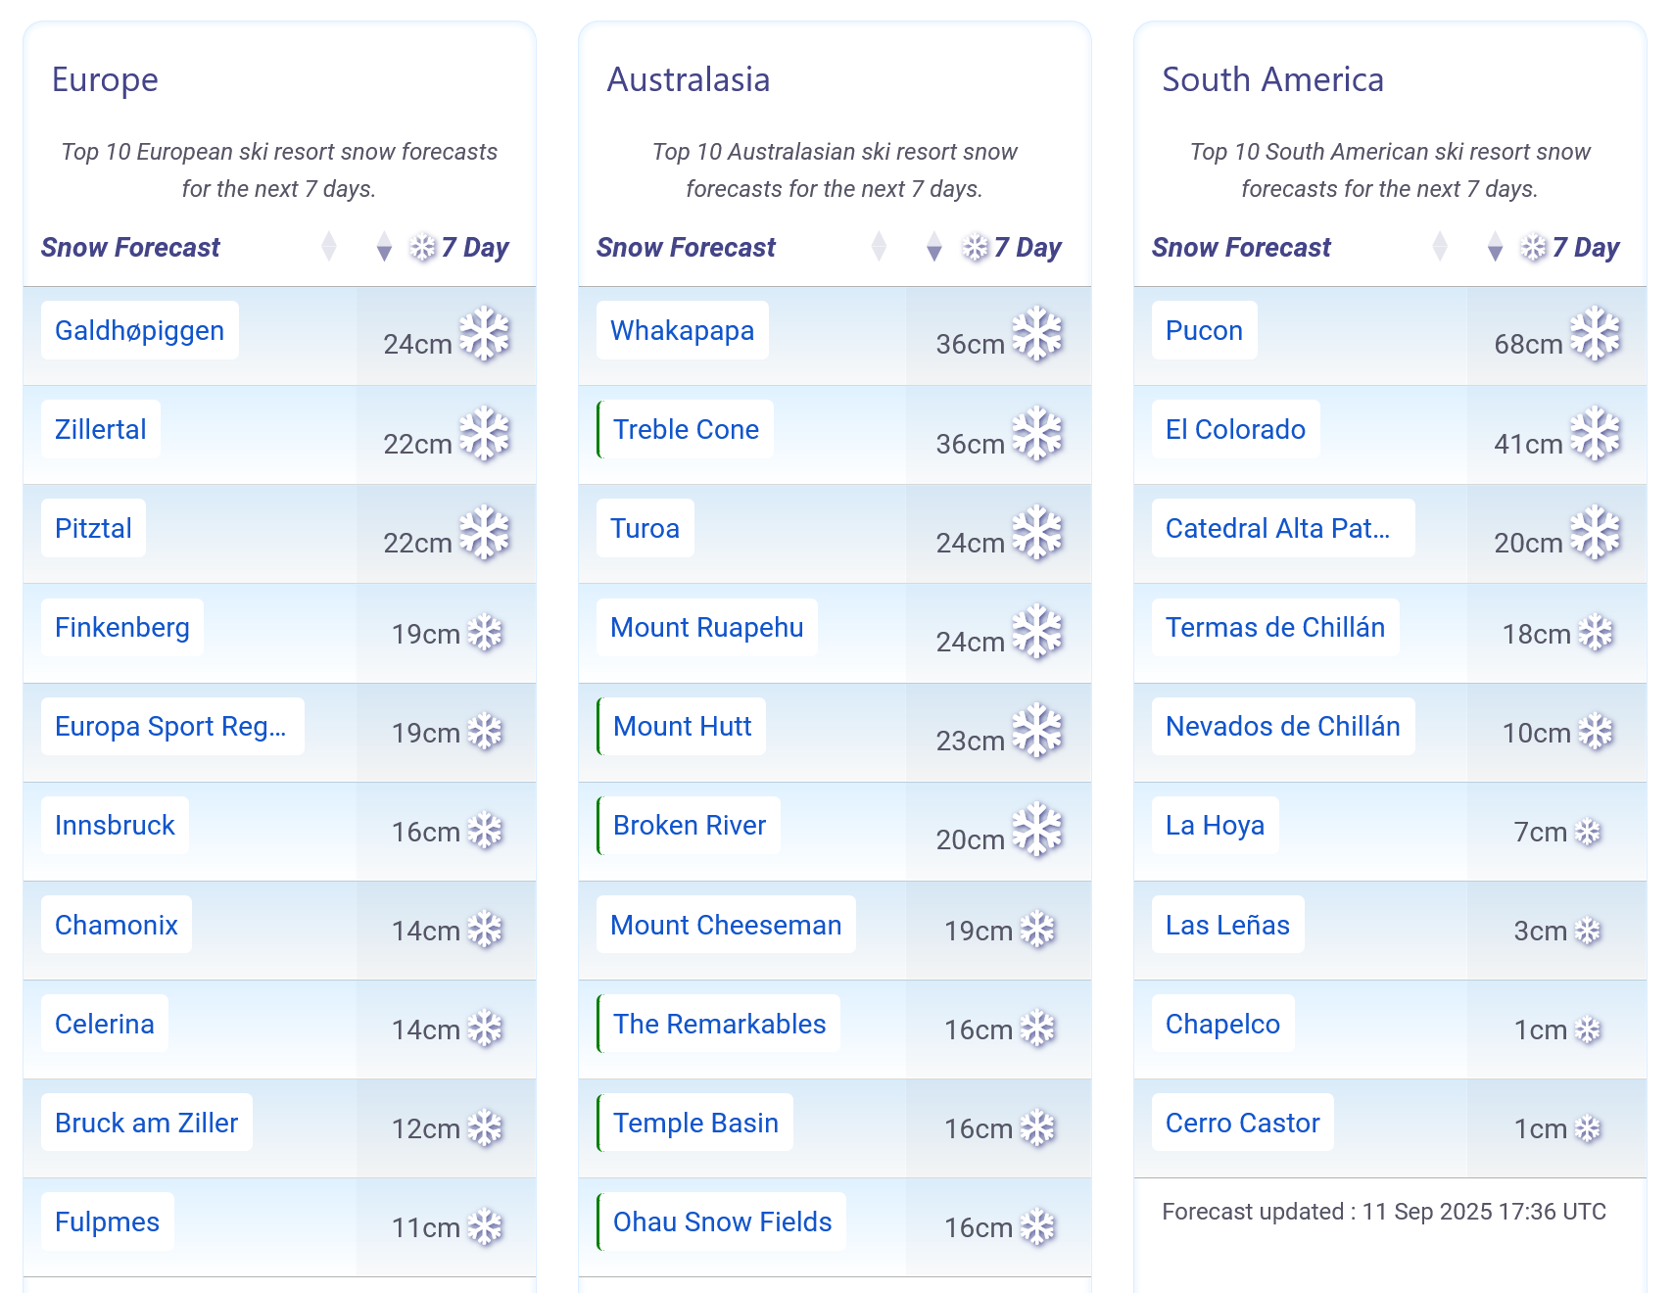Viewport: 1673px width, 1293px height.
Task: Sort Europe table by 7 Day arrow
Action: [384, 247]
